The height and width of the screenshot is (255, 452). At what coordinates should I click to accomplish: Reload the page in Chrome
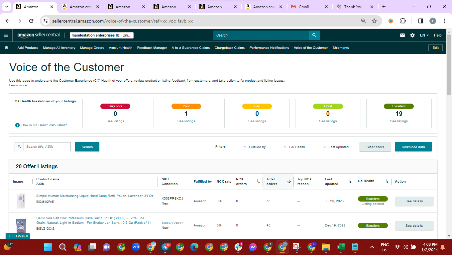point(31,21)
